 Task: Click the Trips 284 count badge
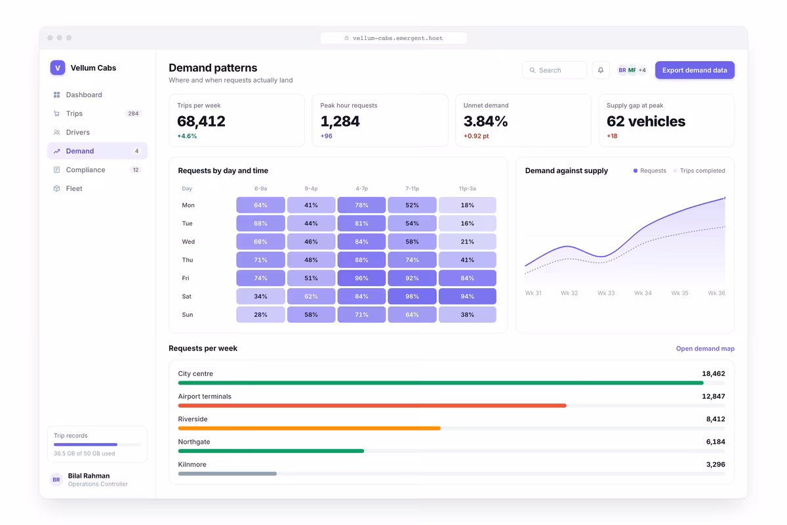133,114
